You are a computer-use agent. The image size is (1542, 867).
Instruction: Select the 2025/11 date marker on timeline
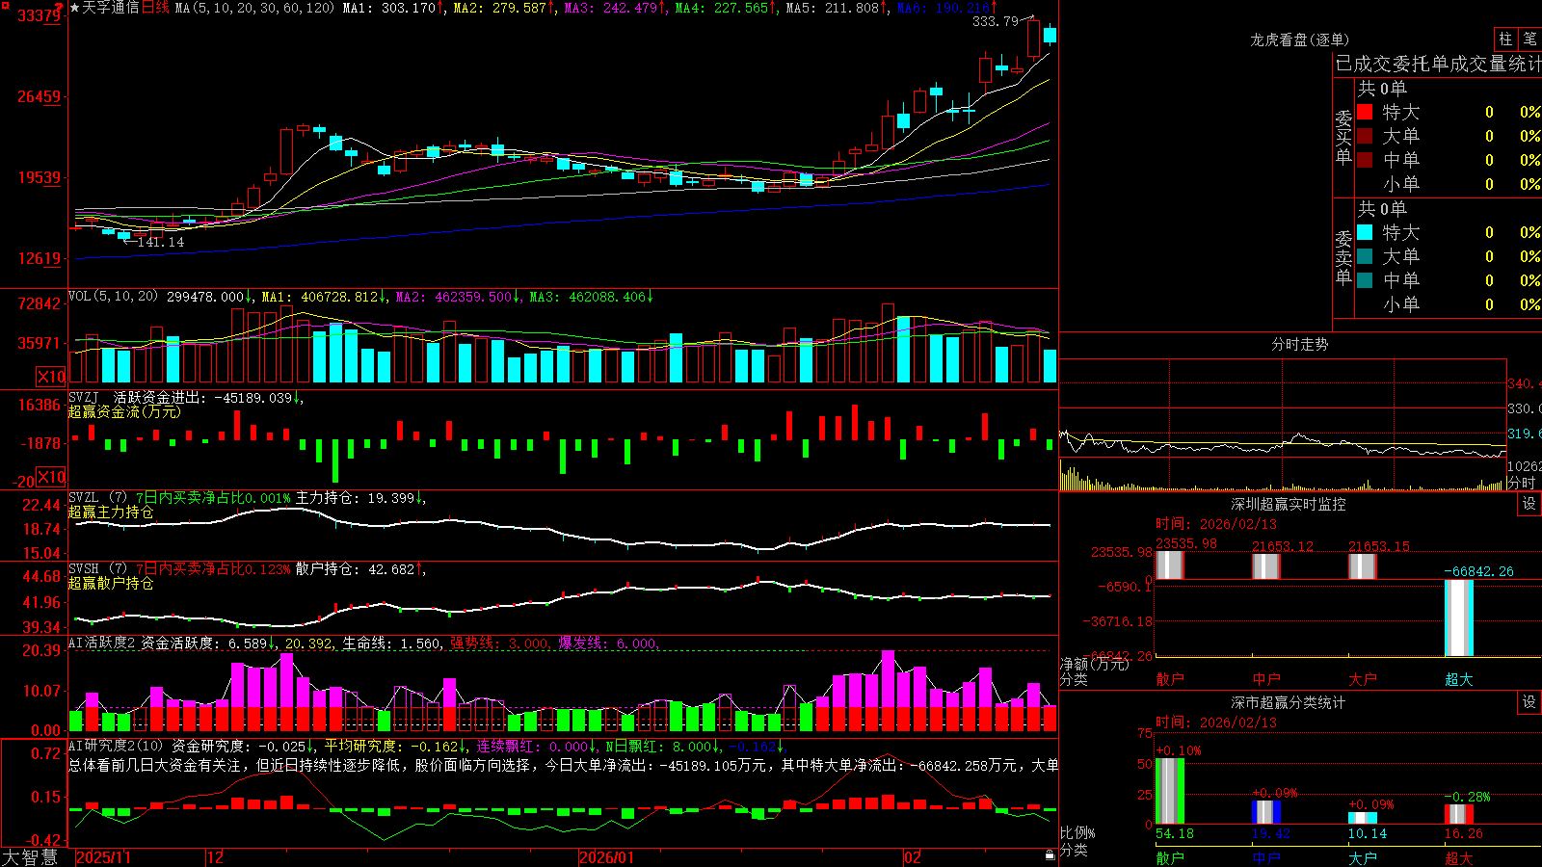coord(103,857)
